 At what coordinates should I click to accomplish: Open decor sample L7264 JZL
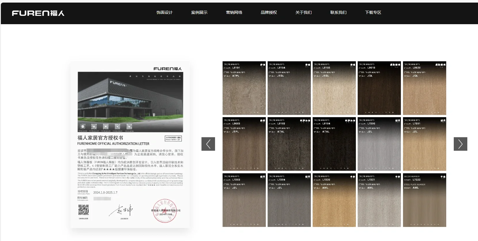289,200
